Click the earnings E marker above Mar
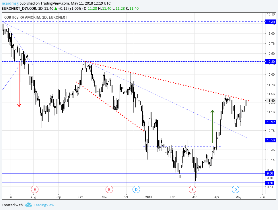The image size is (278, 210). click(193, 189)
